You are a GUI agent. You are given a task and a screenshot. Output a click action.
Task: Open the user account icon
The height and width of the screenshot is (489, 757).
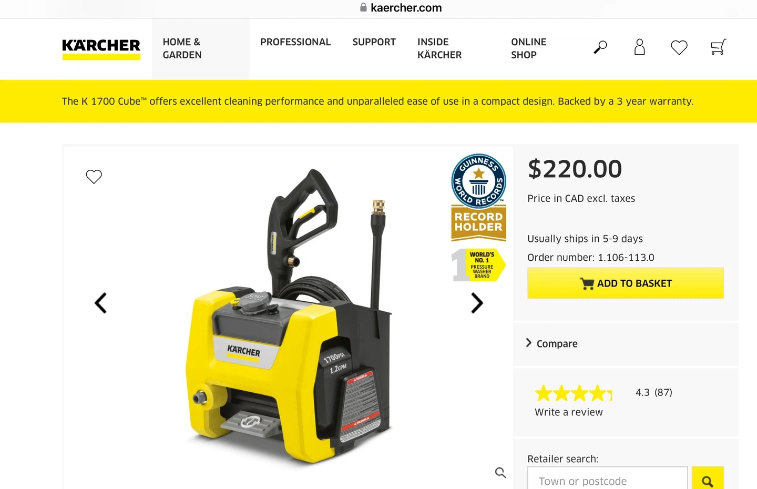click(639, 47)
